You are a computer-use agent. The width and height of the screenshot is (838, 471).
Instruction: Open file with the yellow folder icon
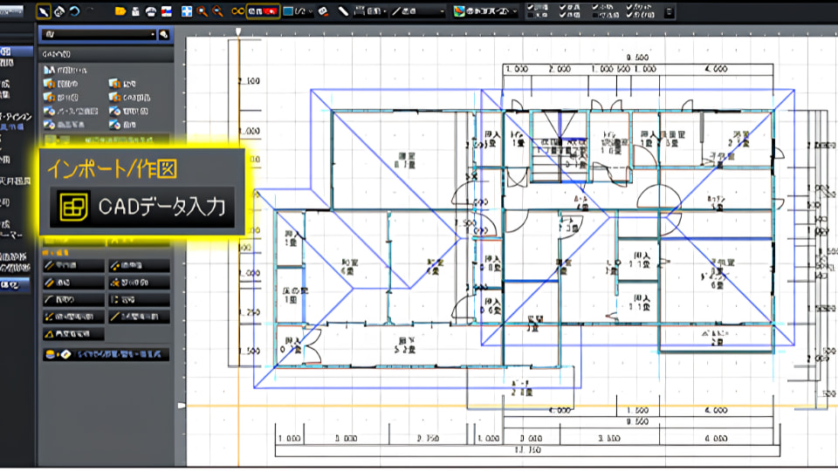(120, 11)
